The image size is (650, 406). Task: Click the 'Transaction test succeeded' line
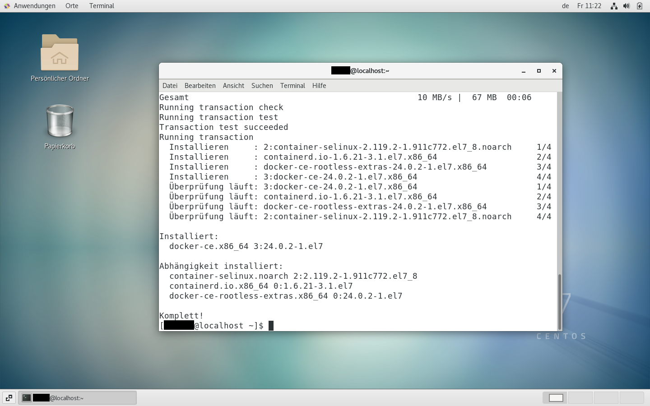(223, 127)
